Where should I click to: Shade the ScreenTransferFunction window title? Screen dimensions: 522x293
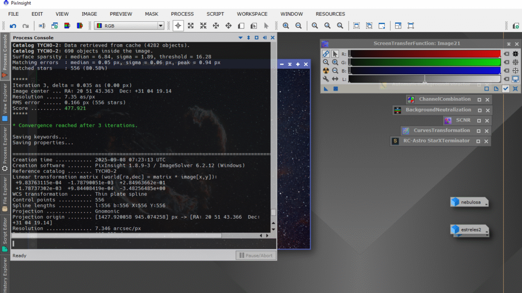point(509,44)
